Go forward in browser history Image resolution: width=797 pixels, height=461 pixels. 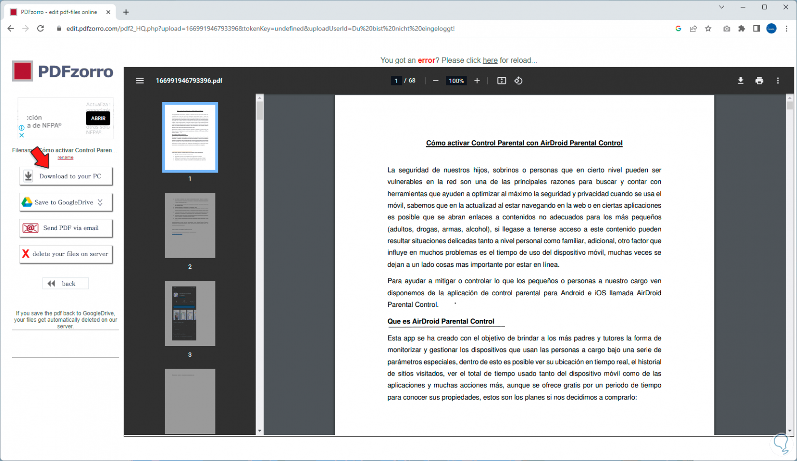[26, 29]
